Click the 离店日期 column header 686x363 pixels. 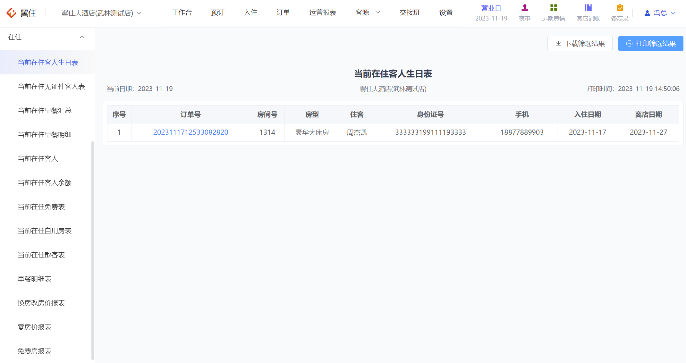tap(648, 114)
